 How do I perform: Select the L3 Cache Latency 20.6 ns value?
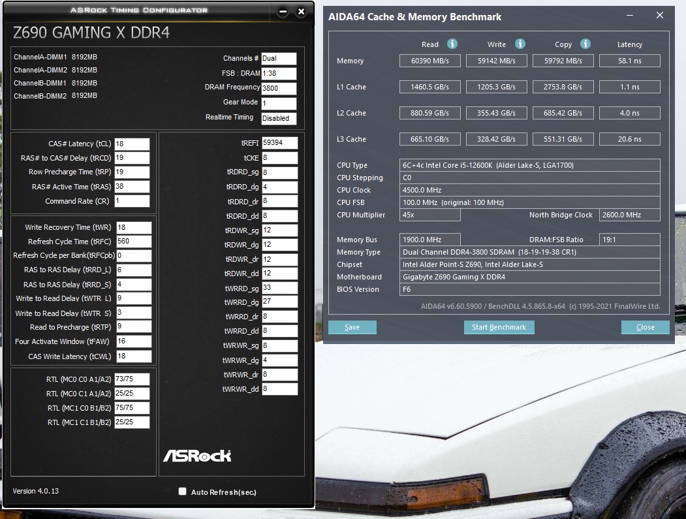pyautogui.click(x=630, y=139)
